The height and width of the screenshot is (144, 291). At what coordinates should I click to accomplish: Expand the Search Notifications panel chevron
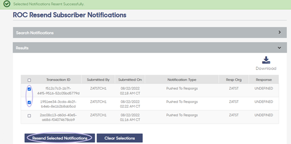pyautogui.click(x=279, y=32)
